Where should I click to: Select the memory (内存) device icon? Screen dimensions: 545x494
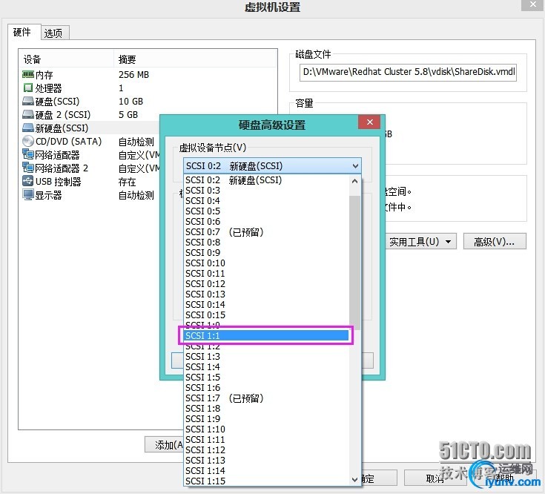(28, 74)
